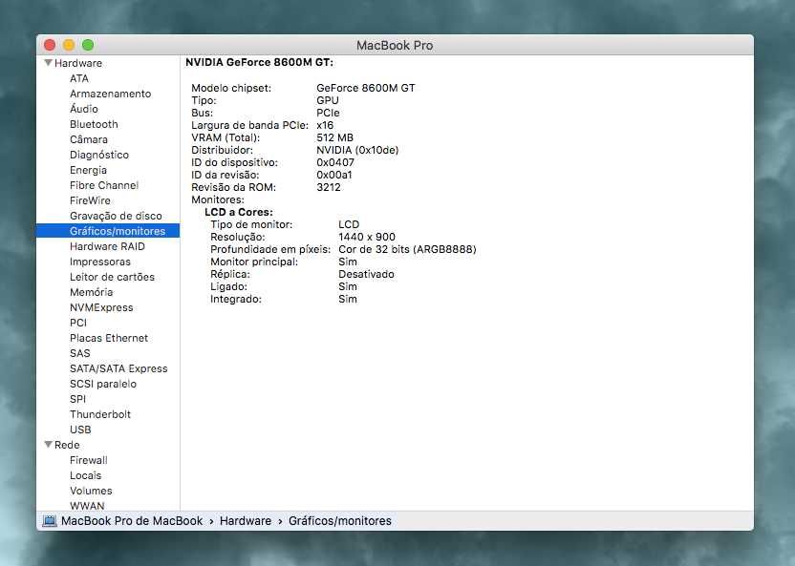The width and height of the screenshot is (795, 566).
Task: Click the LCD a Cores heading
Action: coord(239,212)
